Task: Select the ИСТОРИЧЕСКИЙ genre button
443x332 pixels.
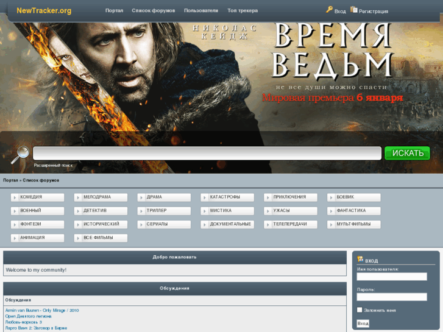Action: (101, 224)
